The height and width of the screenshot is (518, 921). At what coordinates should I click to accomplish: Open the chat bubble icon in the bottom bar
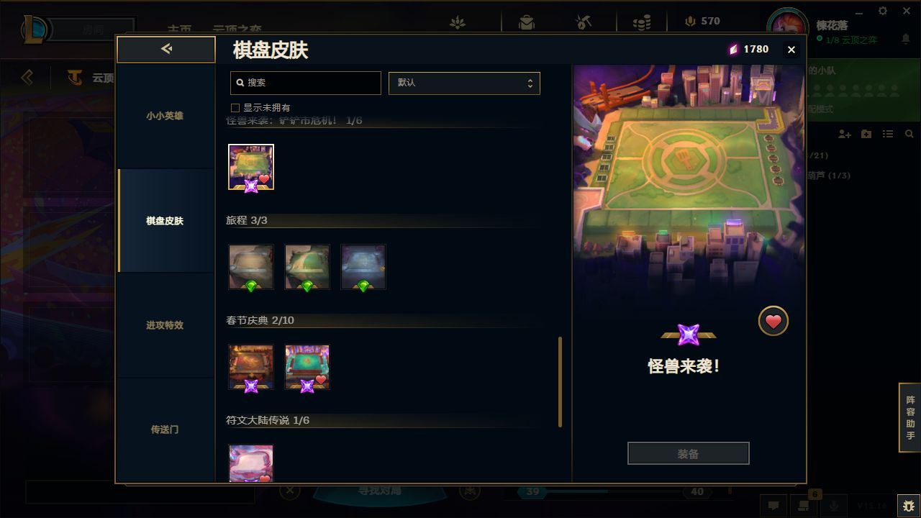pyautogui.click(x=773, y=506)
